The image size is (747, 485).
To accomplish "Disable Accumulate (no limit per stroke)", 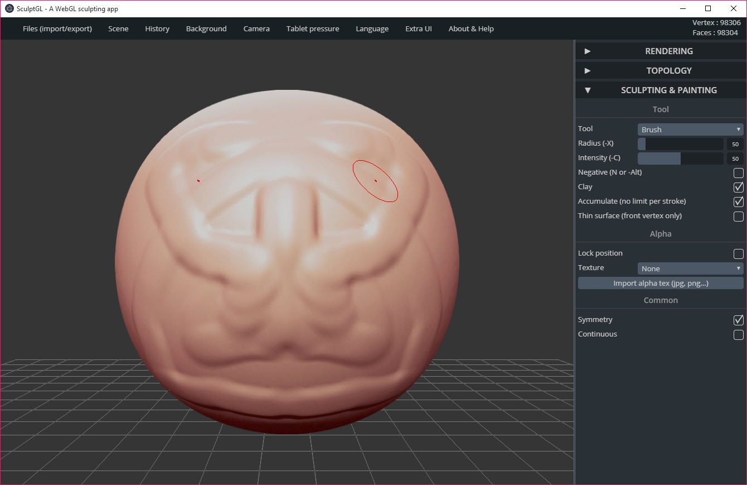I will tap(738, 201).
